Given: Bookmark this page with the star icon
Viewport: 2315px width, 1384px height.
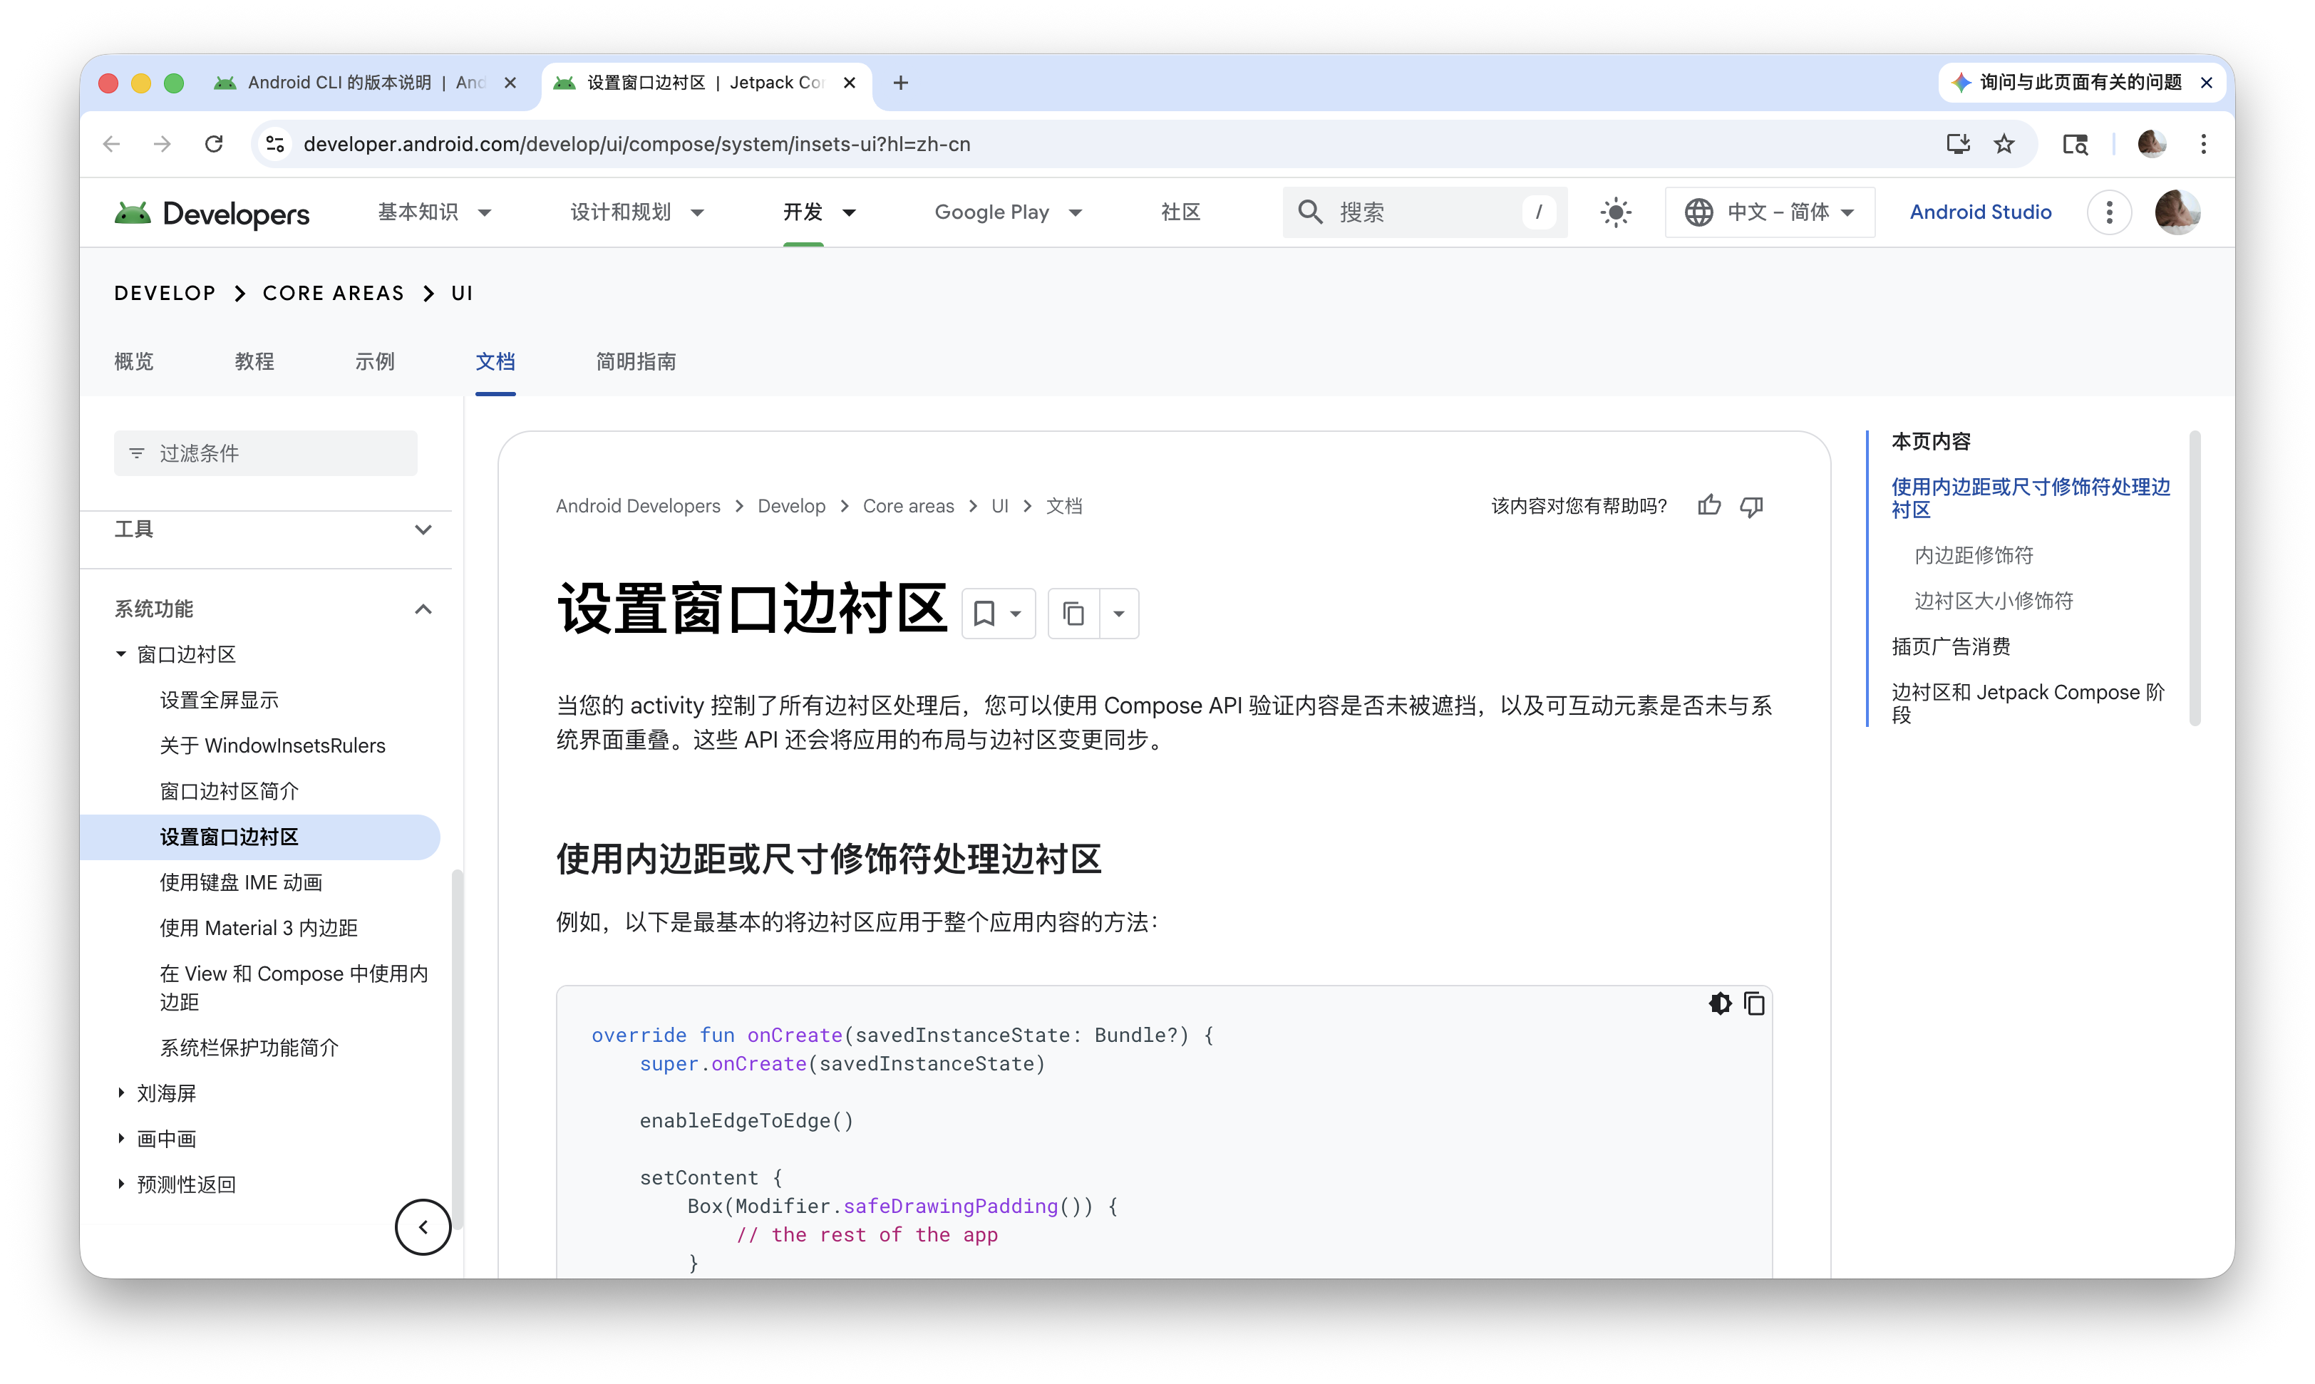Looking at the screenshot, I should (x=2004, y=144).
